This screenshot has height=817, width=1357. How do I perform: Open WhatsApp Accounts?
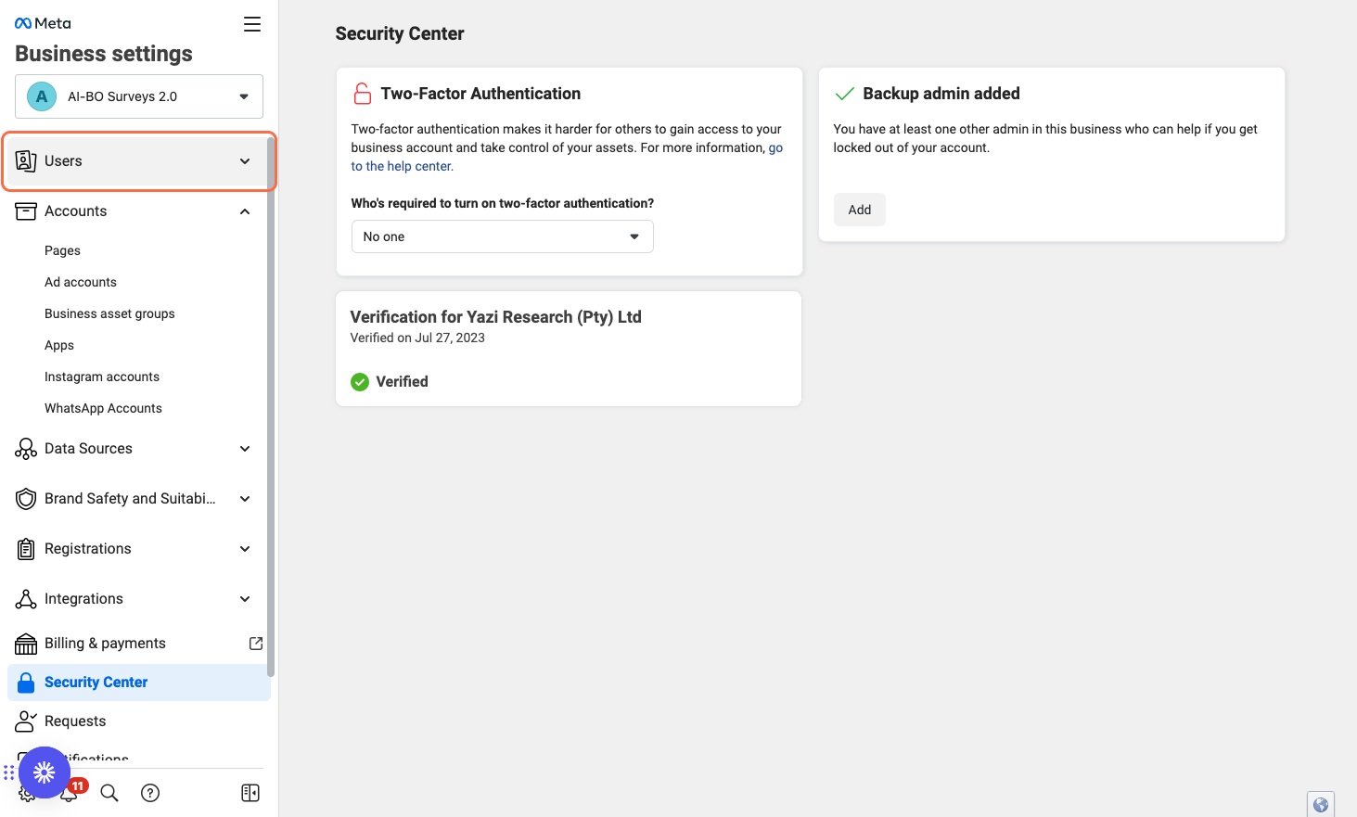[x=103, y=408]
